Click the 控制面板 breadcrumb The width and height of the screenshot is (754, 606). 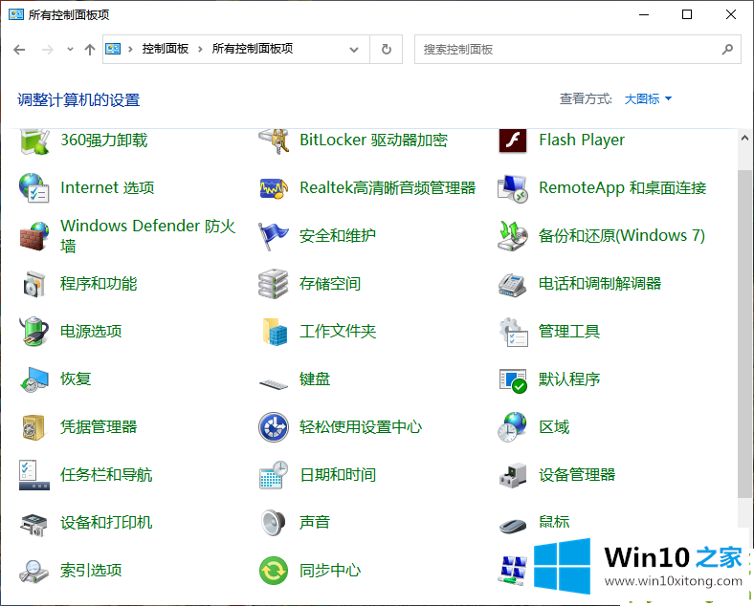[165, 49]
